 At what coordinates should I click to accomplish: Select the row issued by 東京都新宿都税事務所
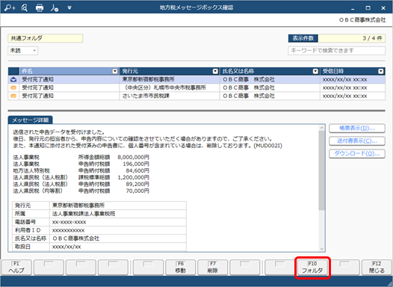pos(196,79)
